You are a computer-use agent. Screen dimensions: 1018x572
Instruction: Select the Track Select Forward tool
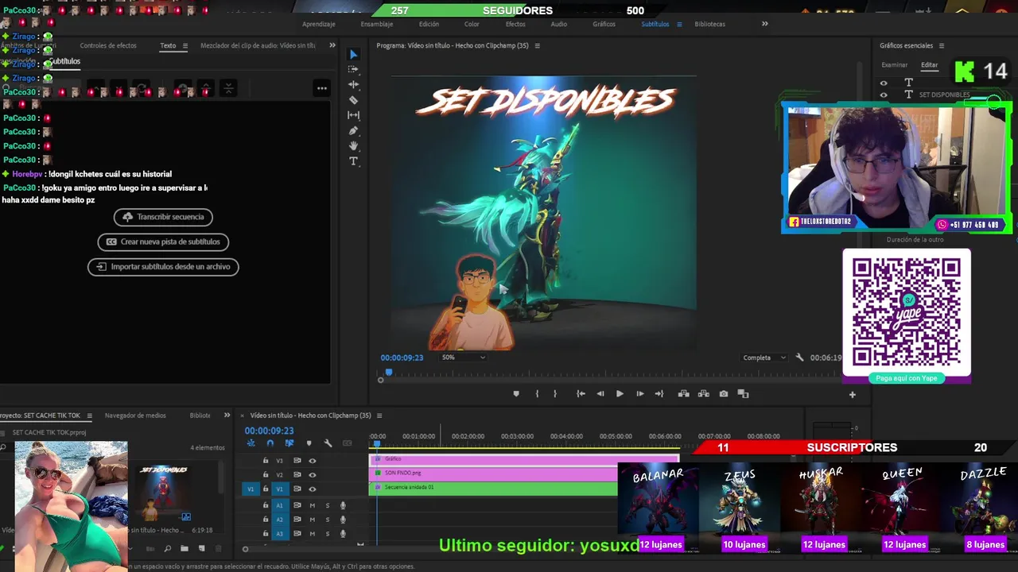pos(354,69)
